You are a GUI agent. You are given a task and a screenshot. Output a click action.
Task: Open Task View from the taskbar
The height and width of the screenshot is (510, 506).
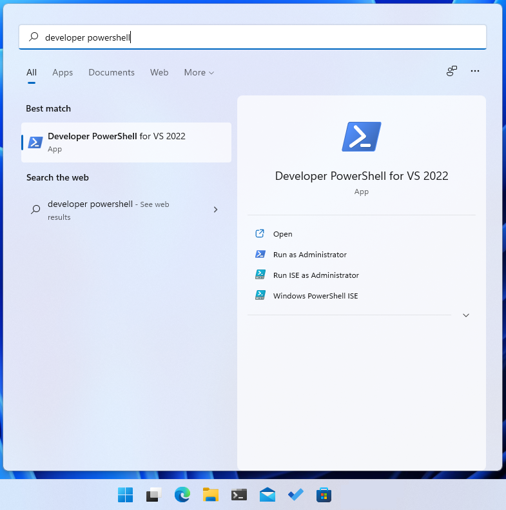(x=153, y=495)
